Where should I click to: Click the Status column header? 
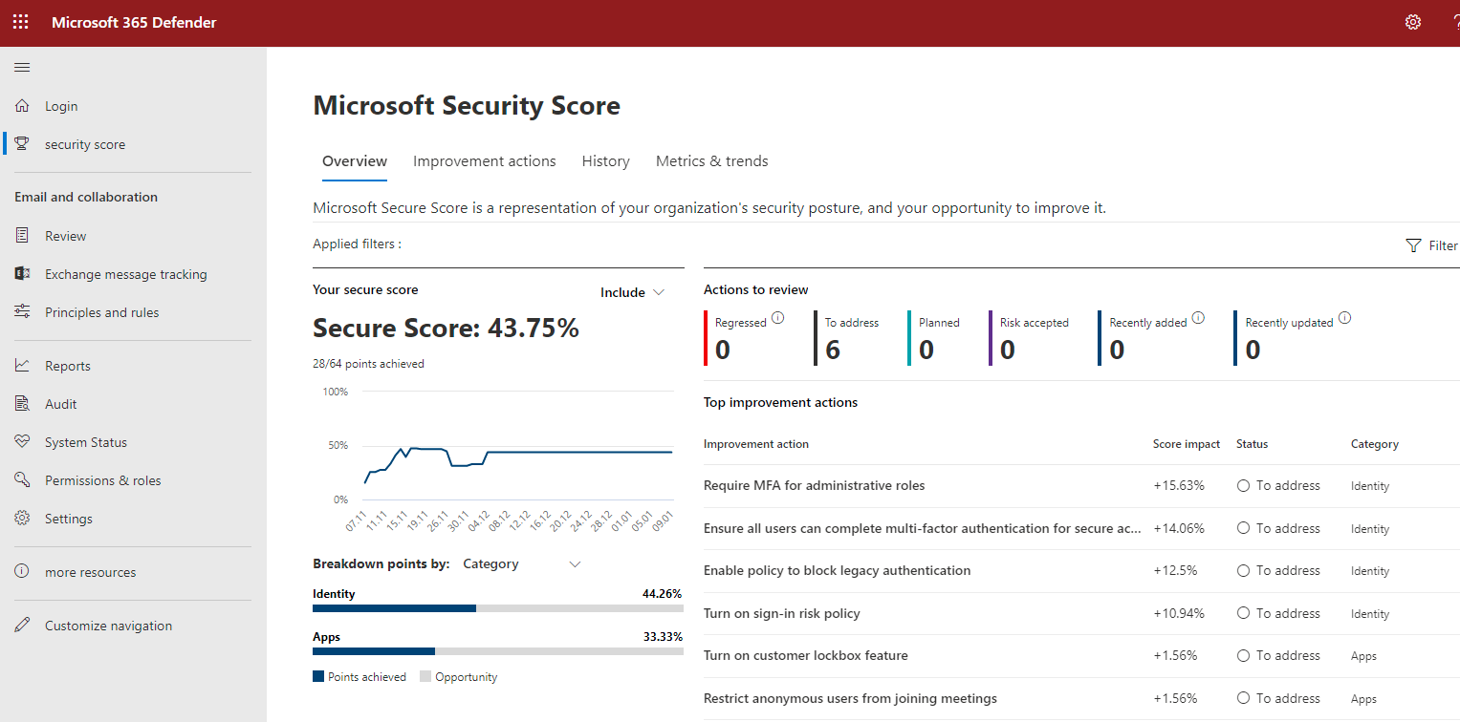(x=1252, y=444)
